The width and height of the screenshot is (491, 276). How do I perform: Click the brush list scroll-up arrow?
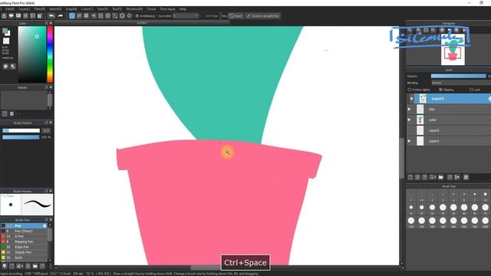(50, 225)
